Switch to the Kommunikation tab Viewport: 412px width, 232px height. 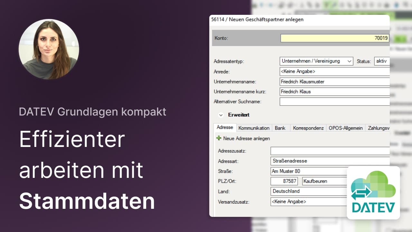(x=254, y=128)
